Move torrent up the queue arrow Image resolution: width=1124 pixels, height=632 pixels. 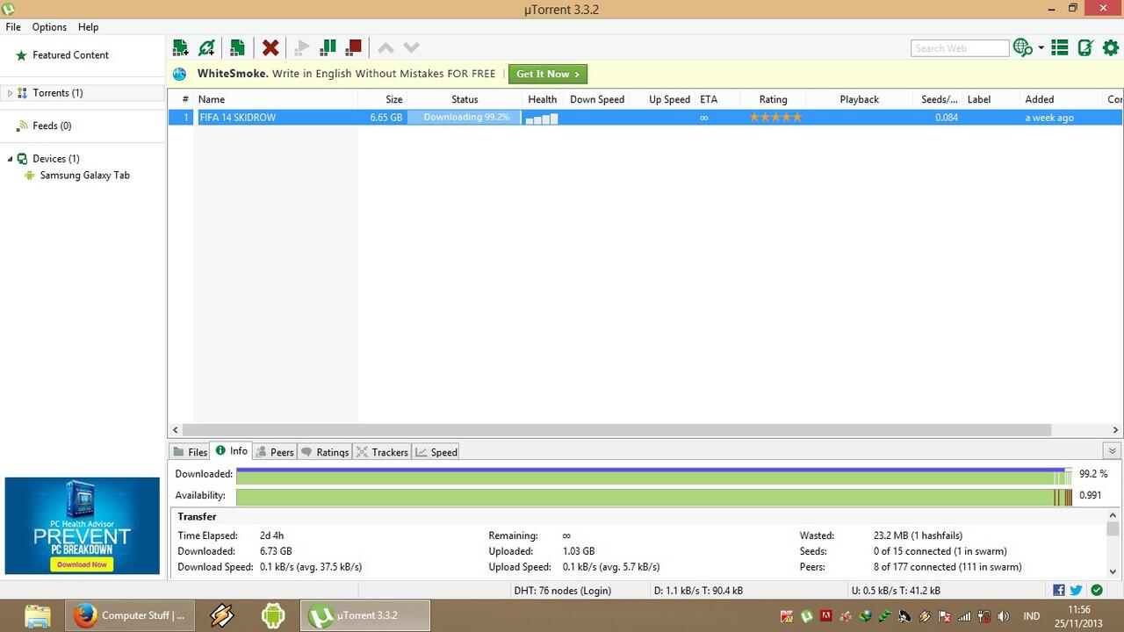pyautogui.click(x=385, y=47)
